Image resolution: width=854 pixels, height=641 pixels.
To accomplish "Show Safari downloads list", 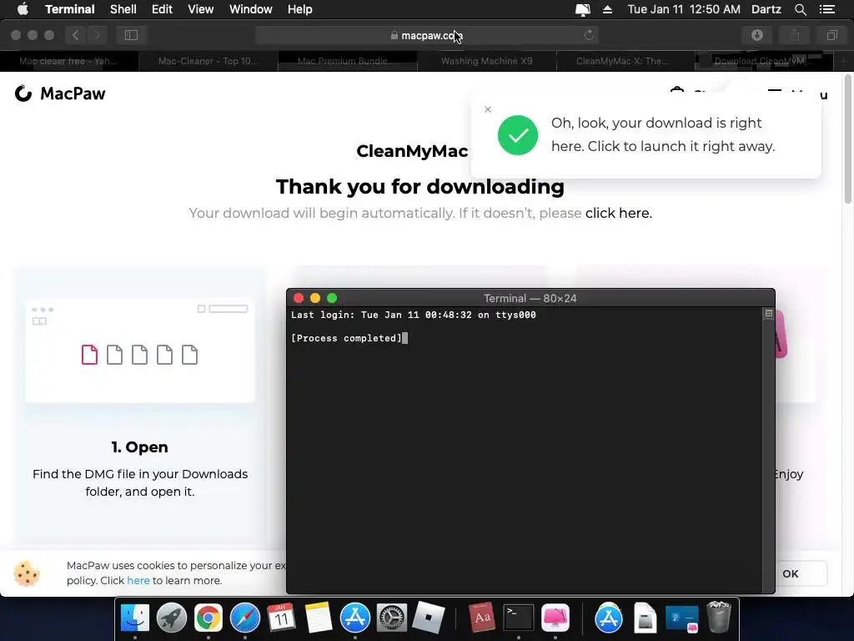I will click(x=757, y=35).
